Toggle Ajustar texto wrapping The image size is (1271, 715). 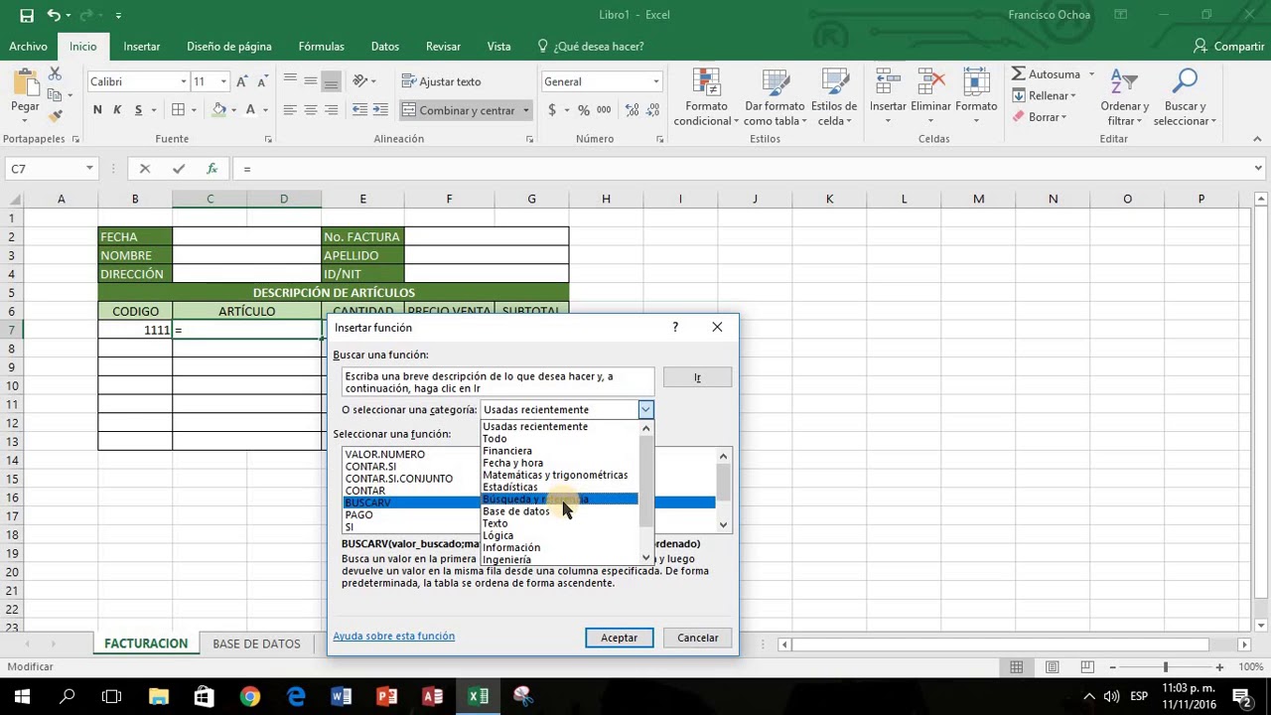[441, 81]
